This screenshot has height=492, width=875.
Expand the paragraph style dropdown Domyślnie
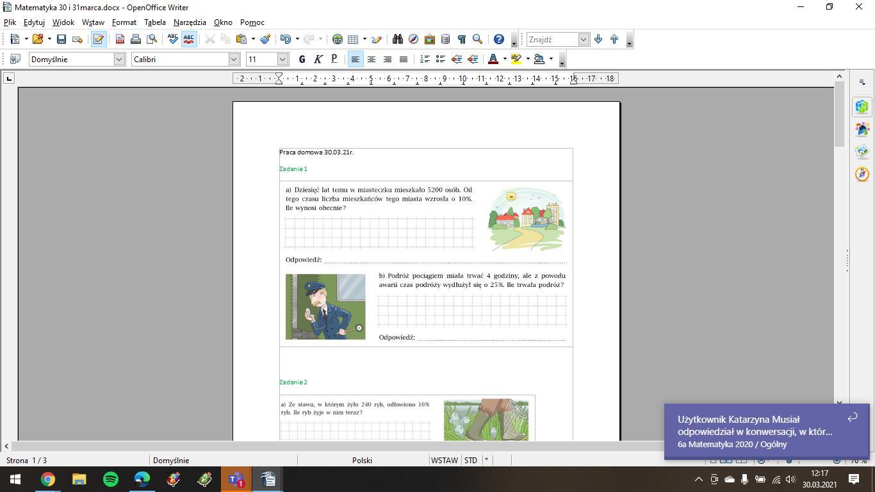[119, 59]
